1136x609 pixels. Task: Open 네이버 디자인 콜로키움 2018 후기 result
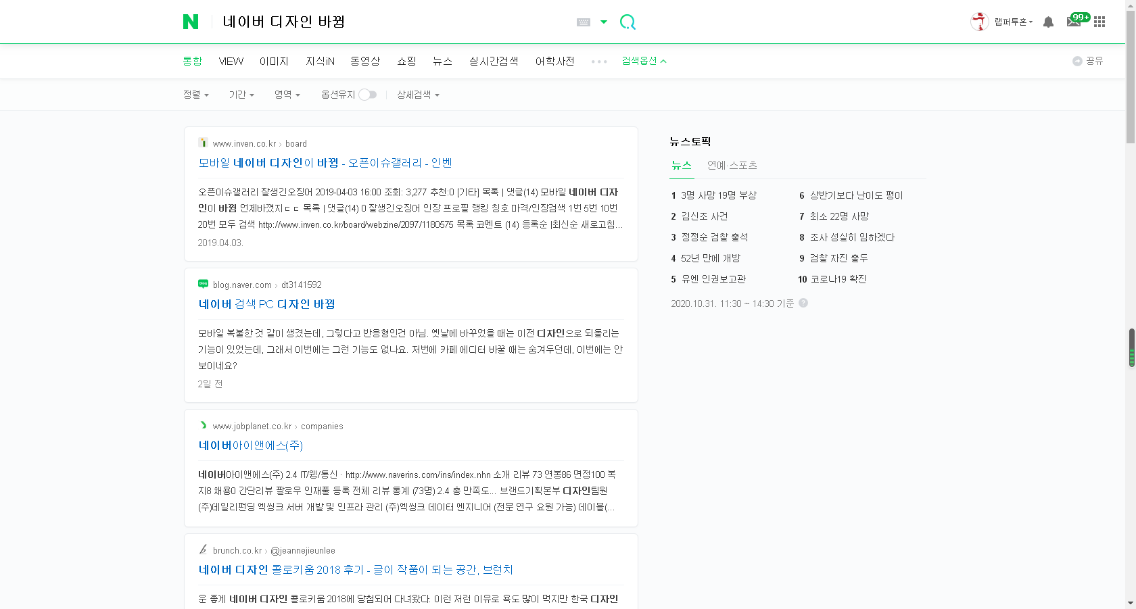[x=356, y=570]
